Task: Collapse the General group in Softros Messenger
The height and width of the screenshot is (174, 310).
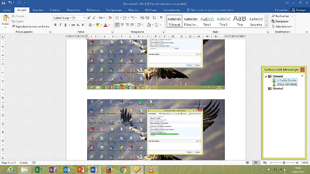Action: [x=266, y=76]
